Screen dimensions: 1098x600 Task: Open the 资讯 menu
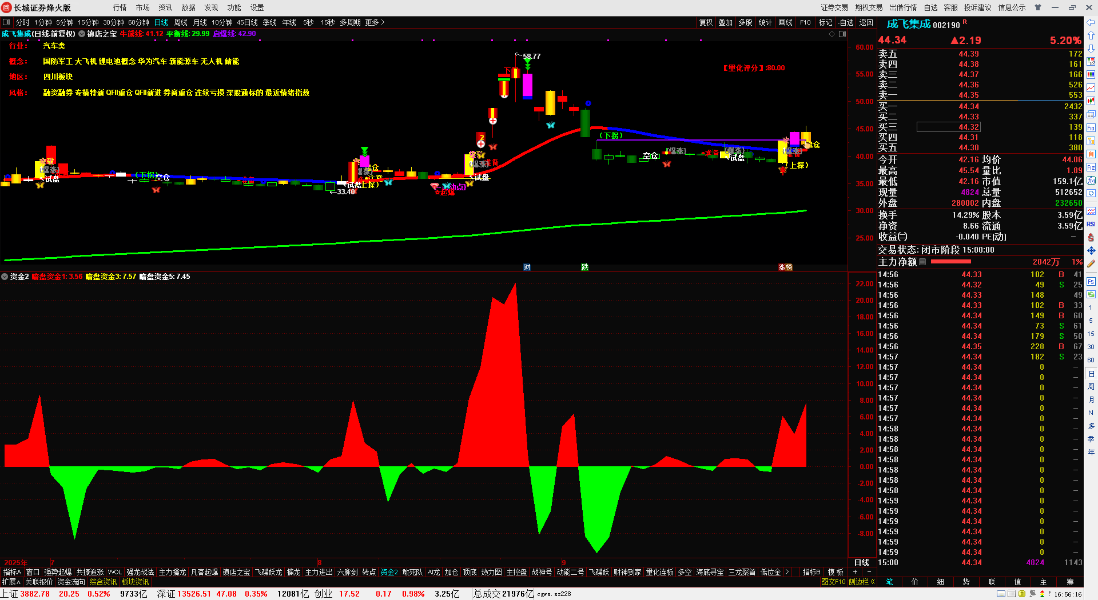click(x=166, y=7)
